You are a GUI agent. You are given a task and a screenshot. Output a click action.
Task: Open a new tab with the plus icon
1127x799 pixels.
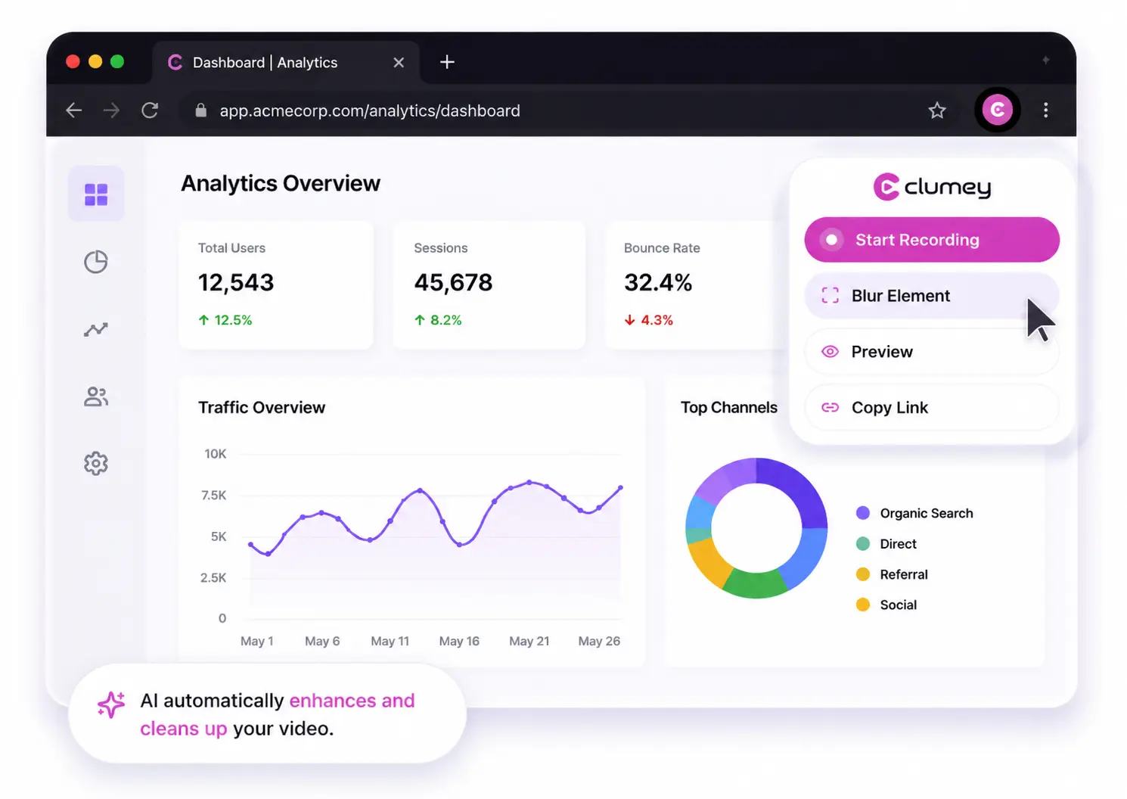pos(447,62)
